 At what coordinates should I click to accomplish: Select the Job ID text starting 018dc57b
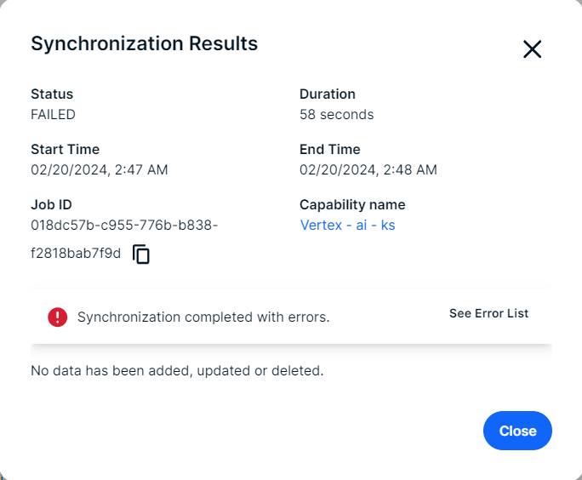[124, 226]
